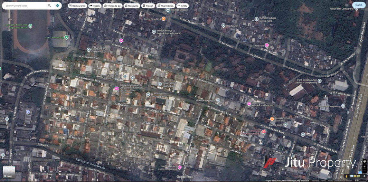This screenshot has width=368, height=182.
Task: Click the search magnifier icon
Action: pyautogui.click(x=49, y=5)
